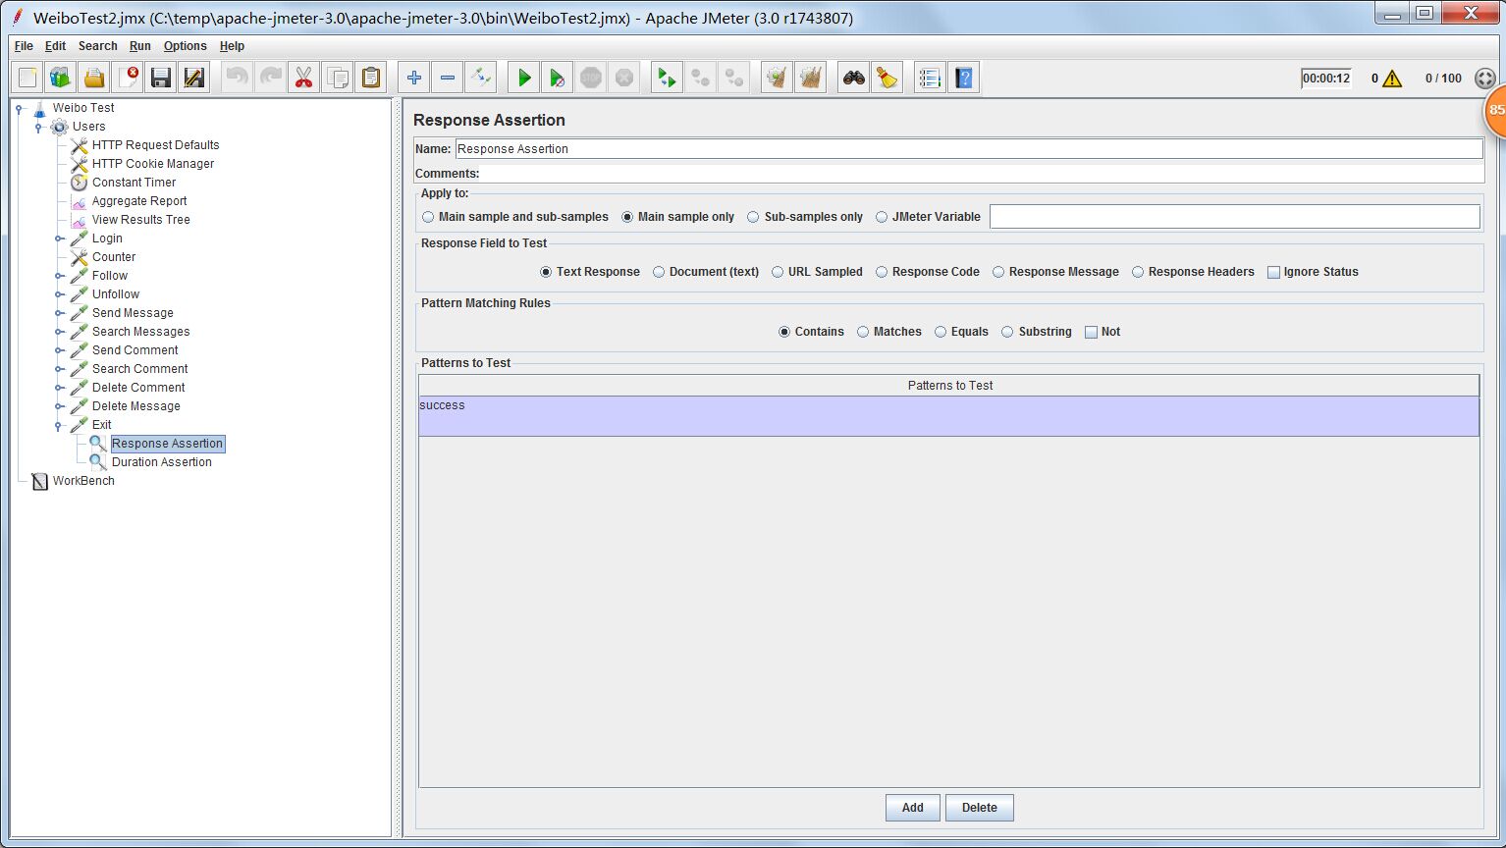The image size is (1506, 848).
Task: Expand the Delete Comment node
Action: (59, 388)
